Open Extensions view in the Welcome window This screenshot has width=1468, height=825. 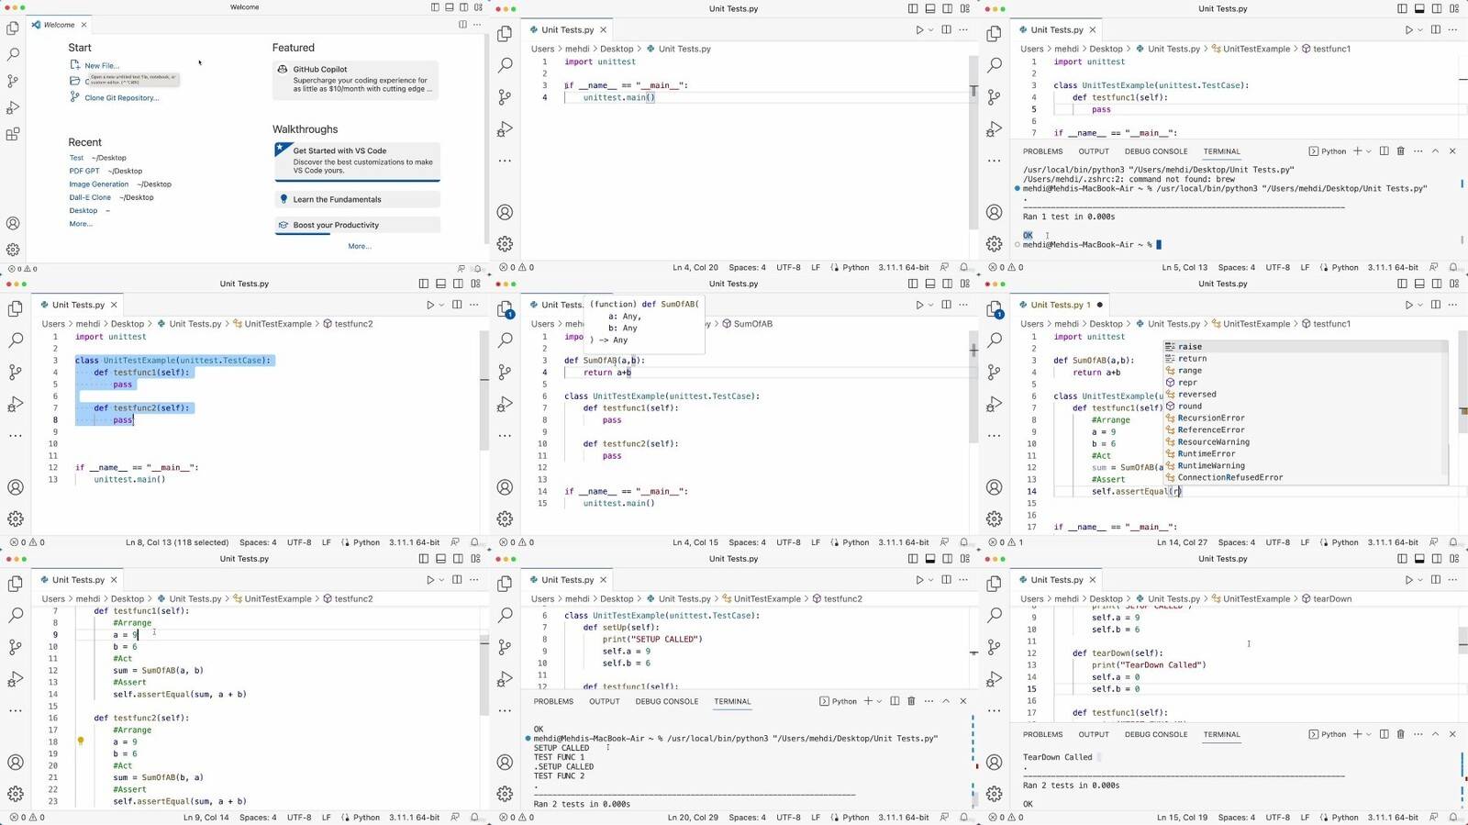tap(13, 134)
